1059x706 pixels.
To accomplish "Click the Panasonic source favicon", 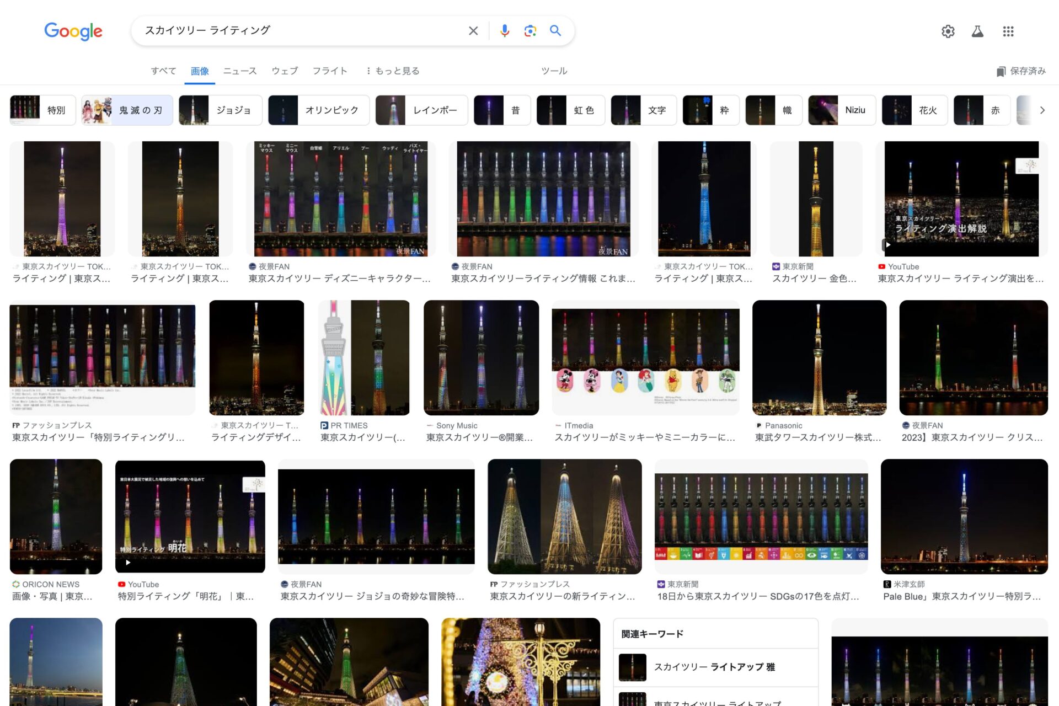I will pos(759,425).
